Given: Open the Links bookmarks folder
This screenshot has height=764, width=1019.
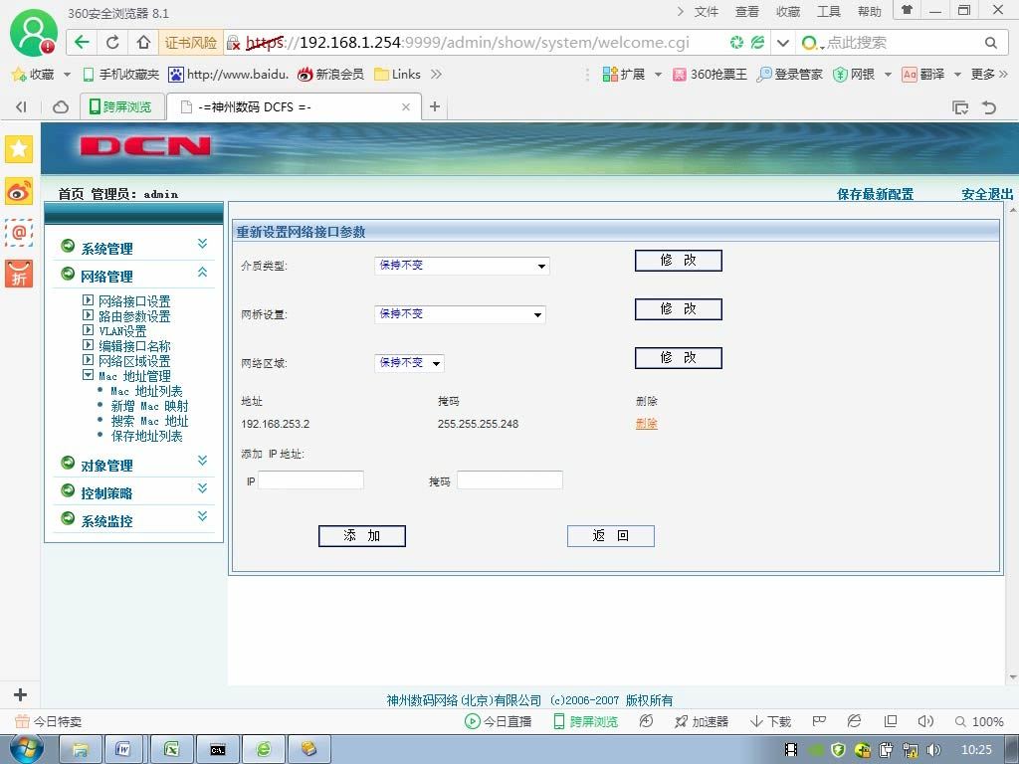Looking at the screenshot, I should (x=398, y=75).
